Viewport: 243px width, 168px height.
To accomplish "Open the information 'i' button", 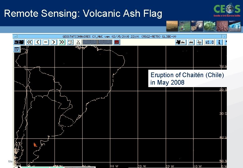I will (219, 42).
